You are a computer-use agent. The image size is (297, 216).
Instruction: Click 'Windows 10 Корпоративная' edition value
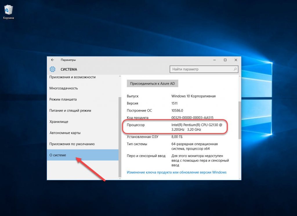click(x=193, y=96)
